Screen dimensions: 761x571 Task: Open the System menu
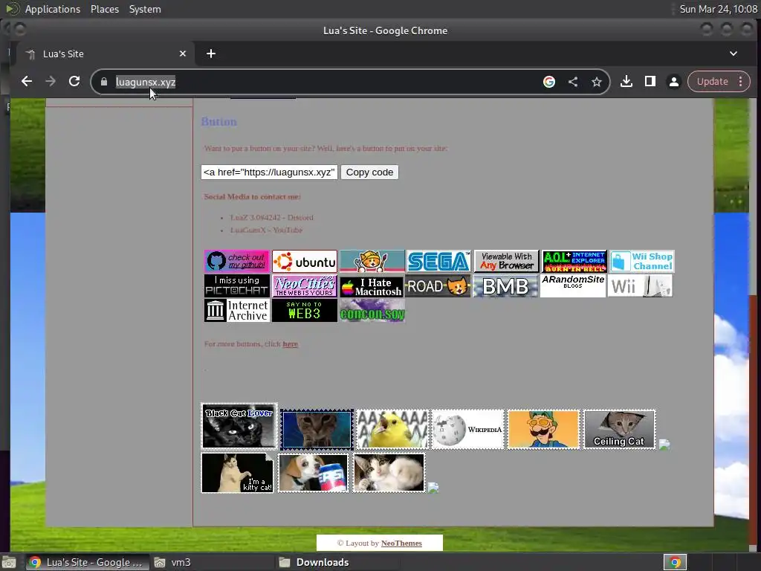tap(145, 9)
